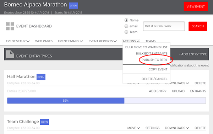Click the Entries: 2,967 / 5,000 text
Viewport: 213px width, 134px height.
coord(21,91)
